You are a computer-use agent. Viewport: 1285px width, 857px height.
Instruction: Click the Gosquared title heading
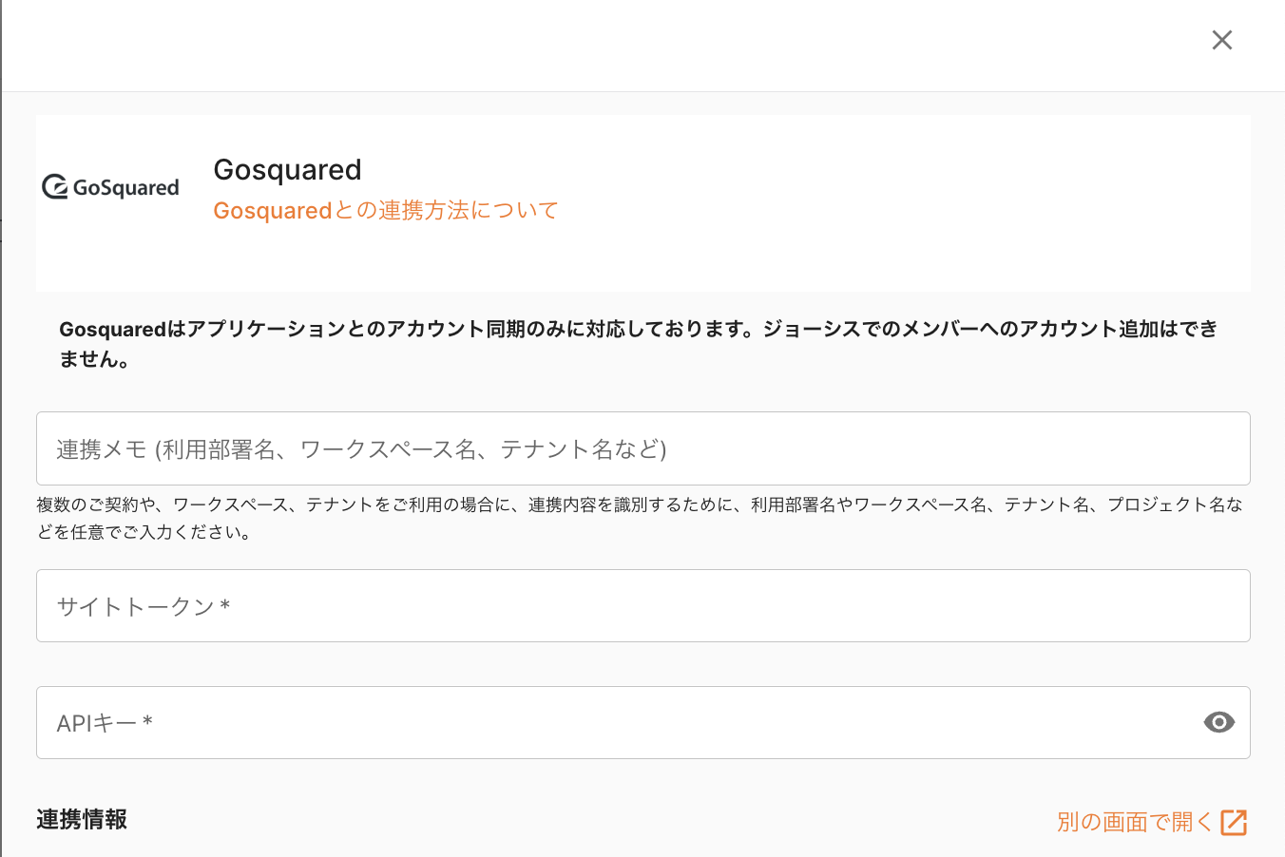coord(287,169)
